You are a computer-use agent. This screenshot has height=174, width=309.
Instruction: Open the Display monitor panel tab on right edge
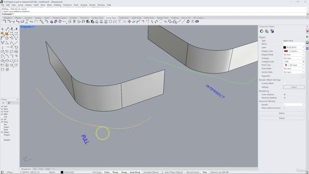[x=307, y=43]
